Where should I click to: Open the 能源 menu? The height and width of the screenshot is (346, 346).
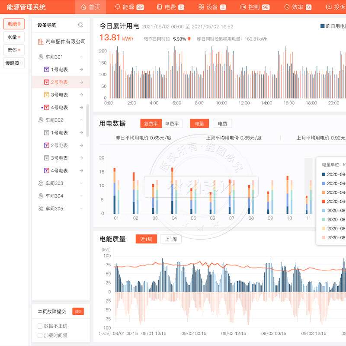point(129,7)
